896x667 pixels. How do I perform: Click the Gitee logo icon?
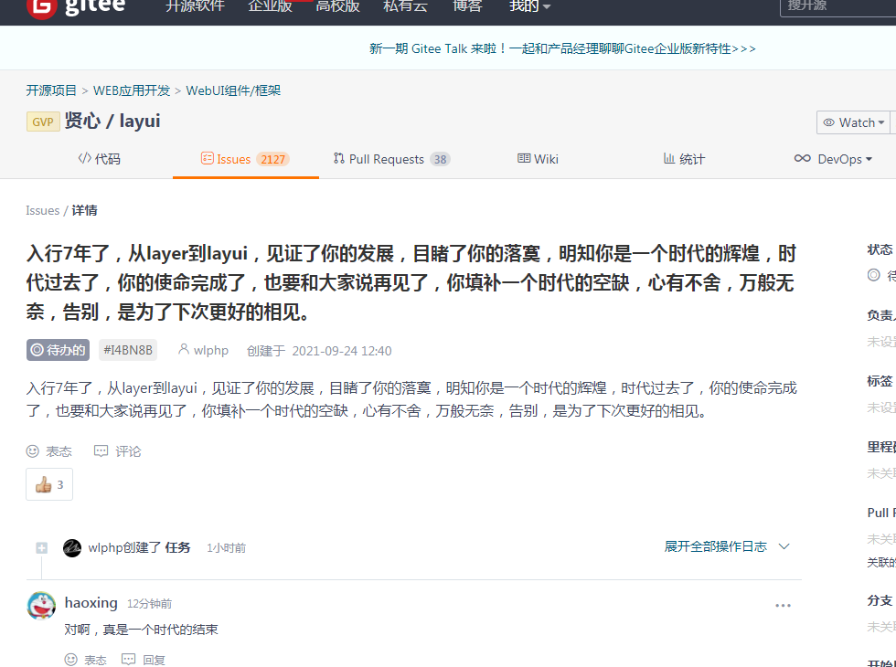[40, 6]
